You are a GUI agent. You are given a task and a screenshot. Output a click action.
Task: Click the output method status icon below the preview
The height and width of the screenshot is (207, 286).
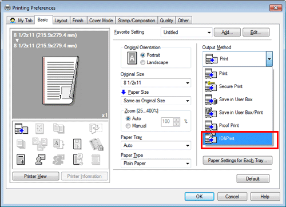coord(21,129)
